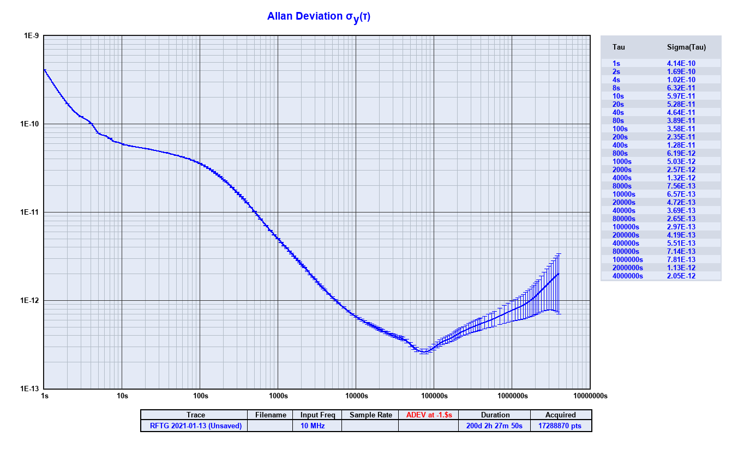Select sigma value 3.89E-11
The width and height of the screenshot is (732, 449).
coord(681,121)
